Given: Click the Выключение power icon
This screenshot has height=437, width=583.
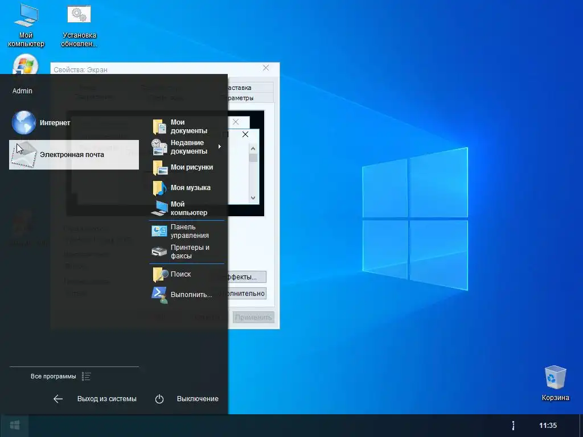Looking at the screenshot, I should coord(159,399).
